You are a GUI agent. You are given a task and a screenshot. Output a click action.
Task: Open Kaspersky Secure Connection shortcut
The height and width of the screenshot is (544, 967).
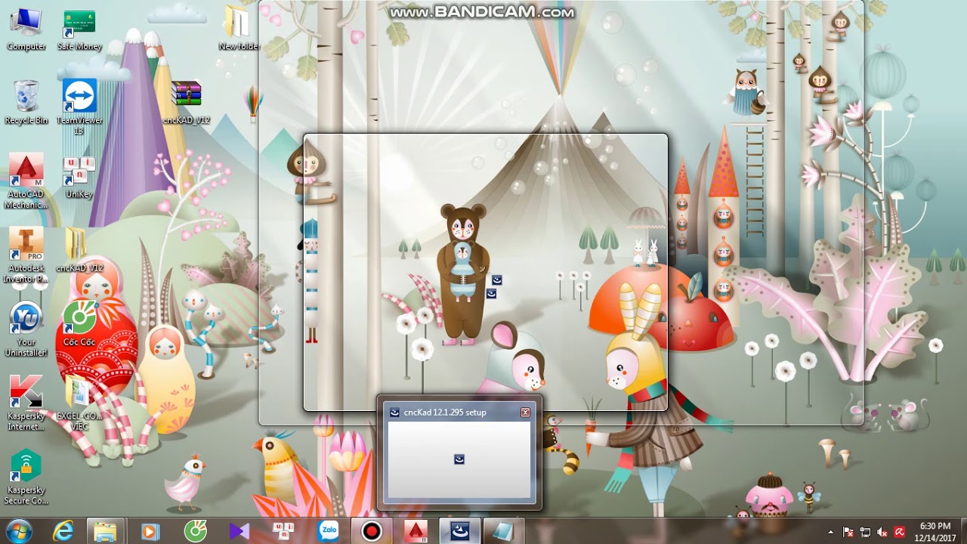[x=26, y=477]
